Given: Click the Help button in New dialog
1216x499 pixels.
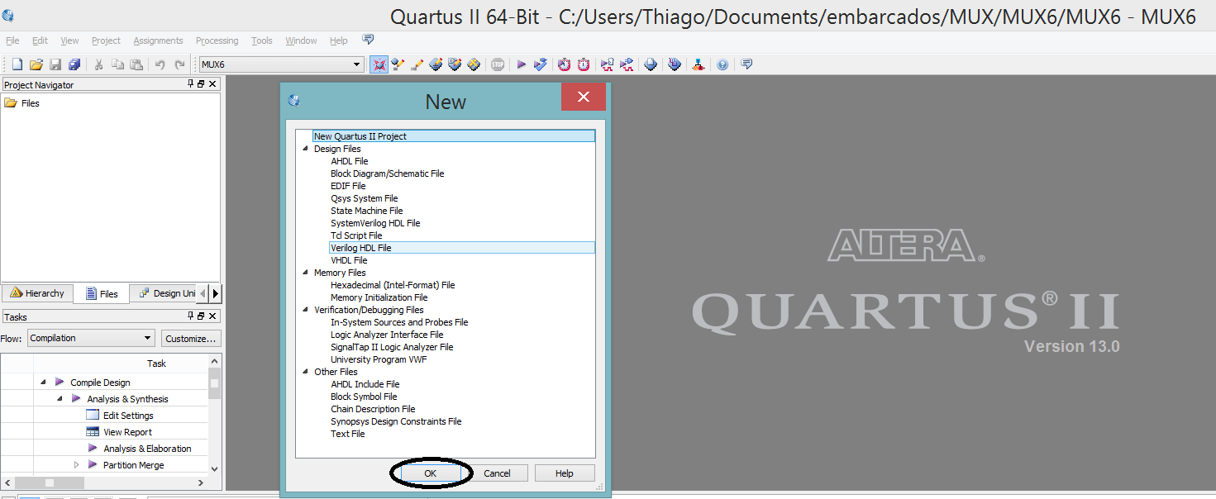Looking at the screenshot, I should 565,473.
